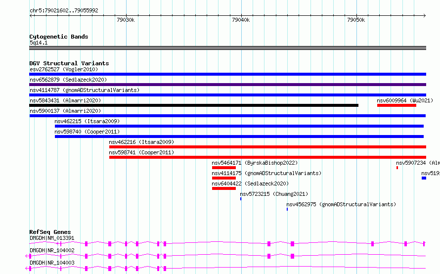Select the 5q14.1 band label
This screenshot has height=274, width=440.
click(39, 43)
